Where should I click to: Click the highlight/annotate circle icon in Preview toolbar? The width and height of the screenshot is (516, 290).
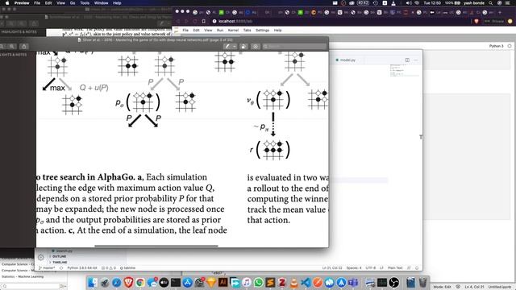(256, 47)
